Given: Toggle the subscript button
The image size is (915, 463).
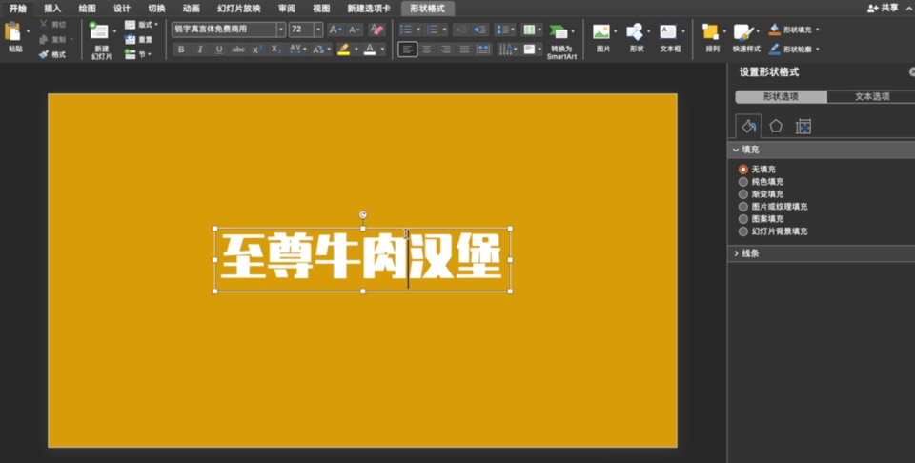Looking at the screenshot, I should pos(276,50).
